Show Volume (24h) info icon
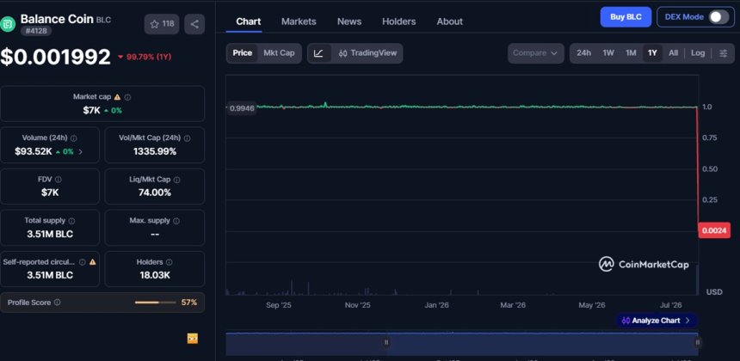 (x=74, y=138)
